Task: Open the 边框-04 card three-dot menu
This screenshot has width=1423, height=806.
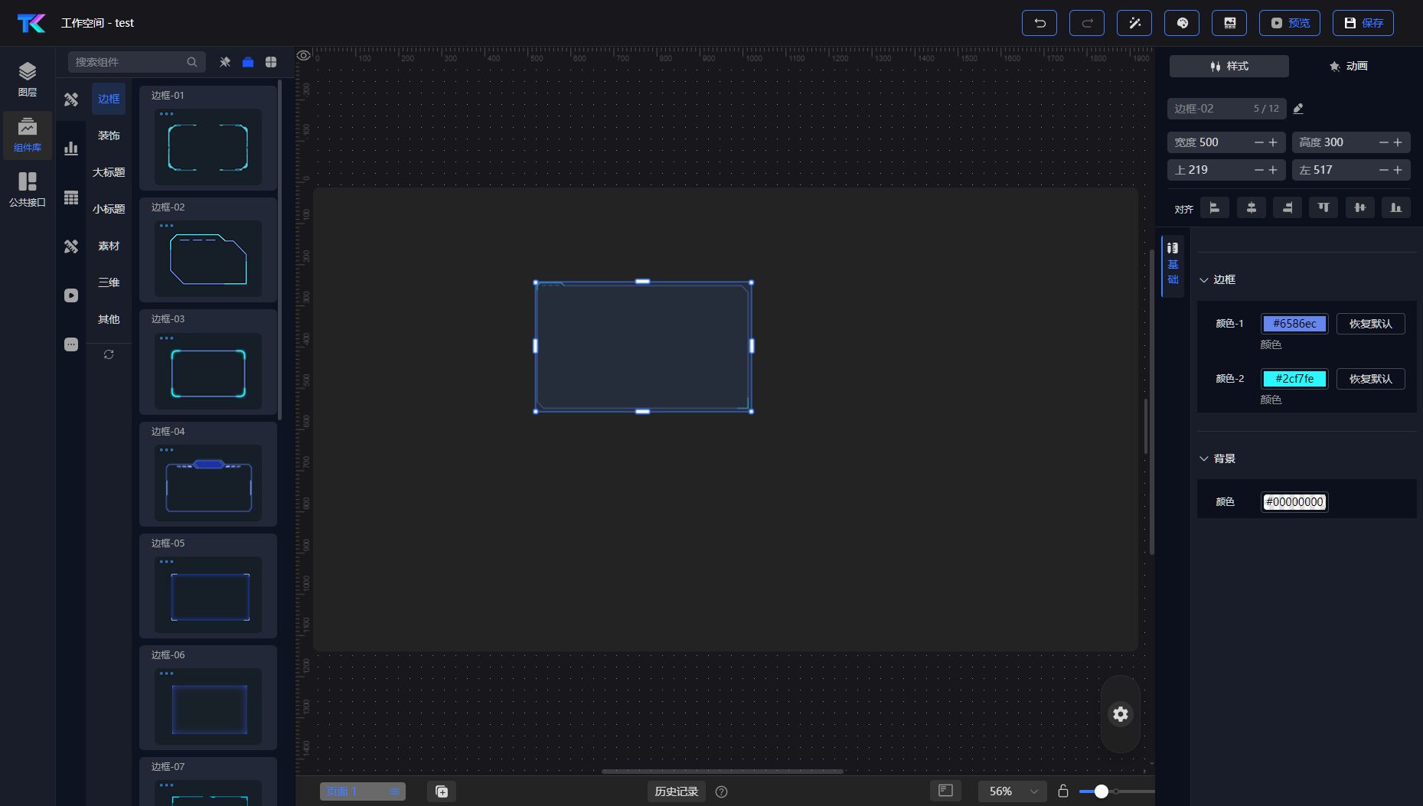Action: pos(166,450)
